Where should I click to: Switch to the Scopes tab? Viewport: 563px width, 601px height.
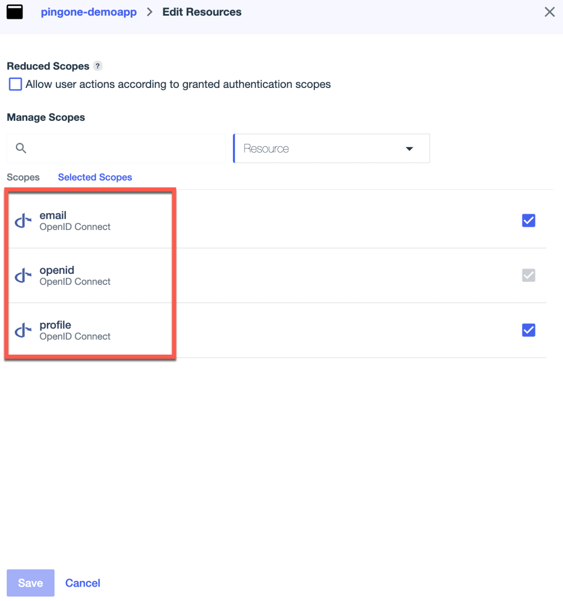tap(23, 177)
